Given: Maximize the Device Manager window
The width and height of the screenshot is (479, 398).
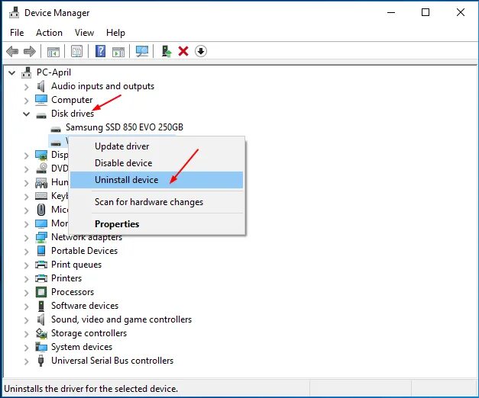Looking at the screenshot, I should pyautogui.click(x=426, y=12).
